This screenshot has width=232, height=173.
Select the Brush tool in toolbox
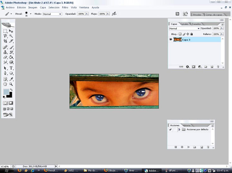click(x=11, y=47)
